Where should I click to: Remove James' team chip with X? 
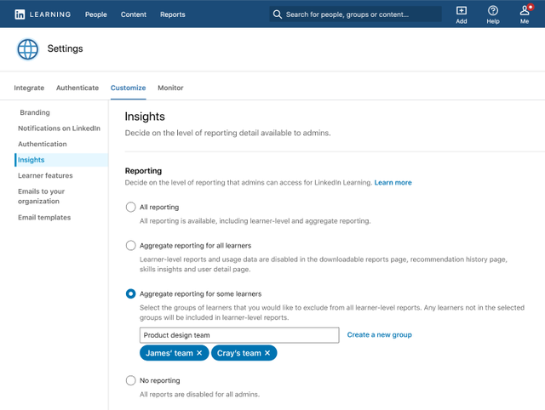click(199, 353)
